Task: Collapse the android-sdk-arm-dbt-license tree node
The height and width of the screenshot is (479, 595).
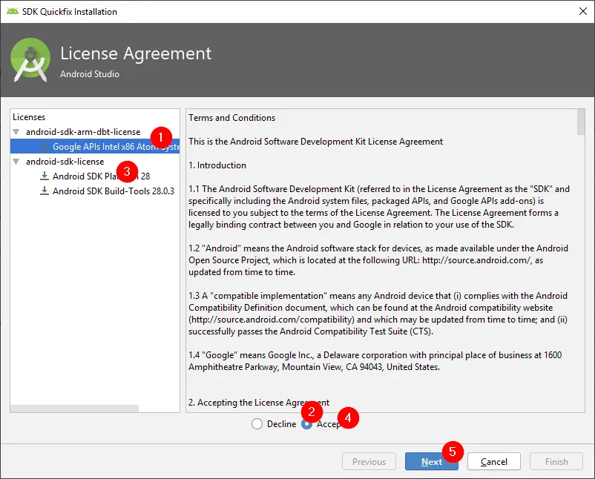Action: point(16,132)
